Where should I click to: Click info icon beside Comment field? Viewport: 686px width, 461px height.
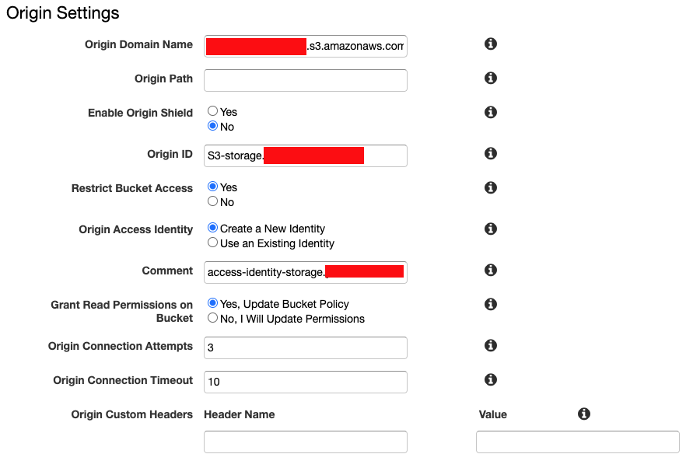491,271
